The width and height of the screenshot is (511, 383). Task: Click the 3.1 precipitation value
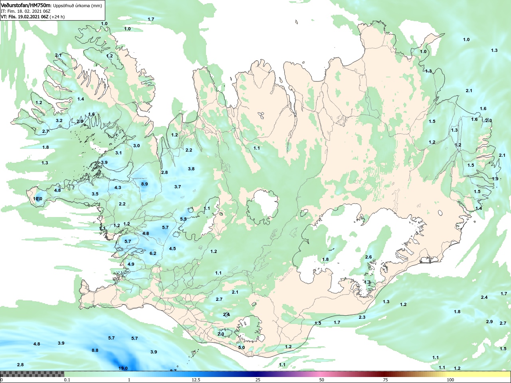tap(119, 153)
